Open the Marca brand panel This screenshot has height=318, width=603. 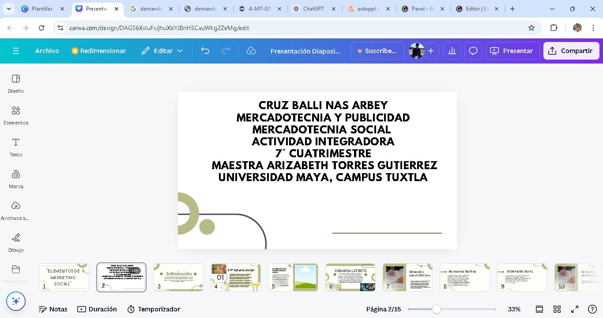[16, 179]
